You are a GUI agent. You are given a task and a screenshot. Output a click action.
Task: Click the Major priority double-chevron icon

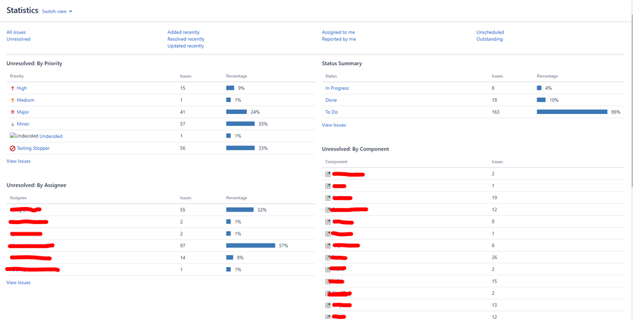click(13, 112)
